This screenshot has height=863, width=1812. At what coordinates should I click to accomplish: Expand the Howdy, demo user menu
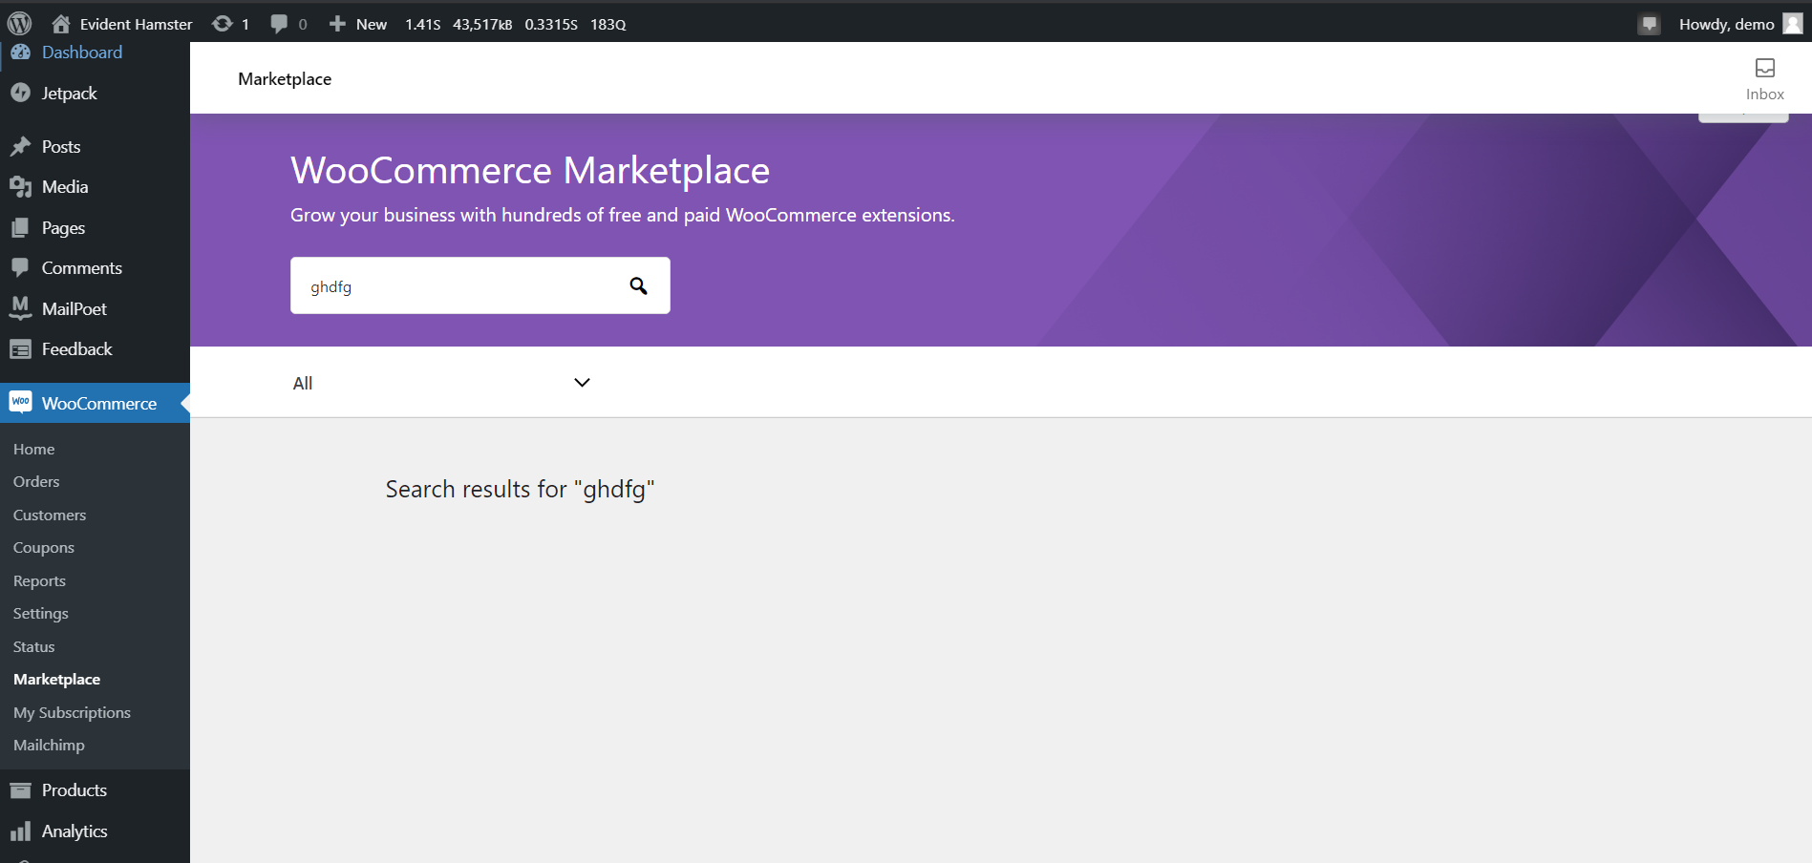click(x=1725, y=23)
